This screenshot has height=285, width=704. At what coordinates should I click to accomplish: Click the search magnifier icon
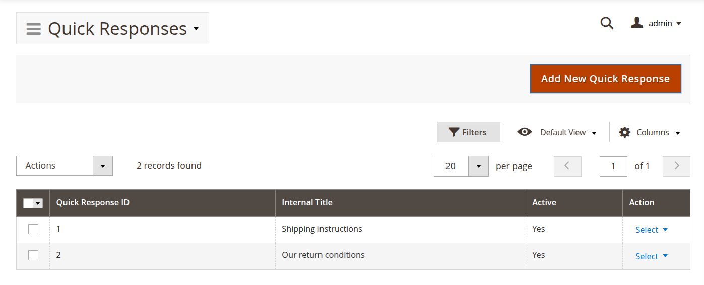(607, 23)
